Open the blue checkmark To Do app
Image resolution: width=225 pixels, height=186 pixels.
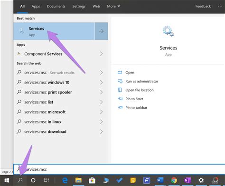[x=119, y=180]
